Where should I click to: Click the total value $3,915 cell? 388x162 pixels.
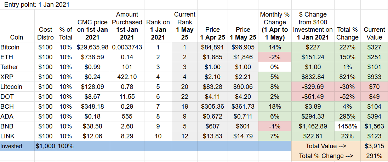click(x=375, y=146)
